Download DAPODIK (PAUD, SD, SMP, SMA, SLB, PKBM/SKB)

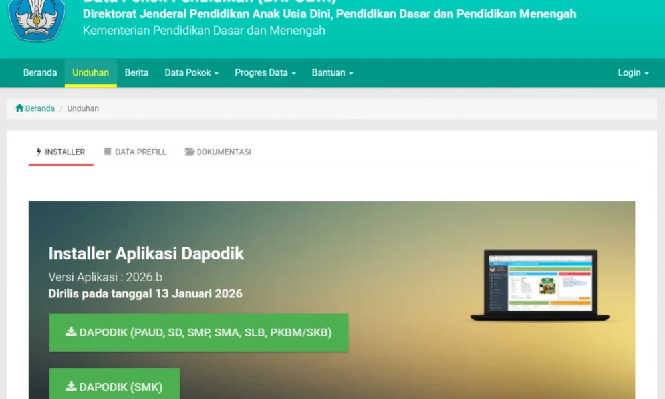coord(199,332)
